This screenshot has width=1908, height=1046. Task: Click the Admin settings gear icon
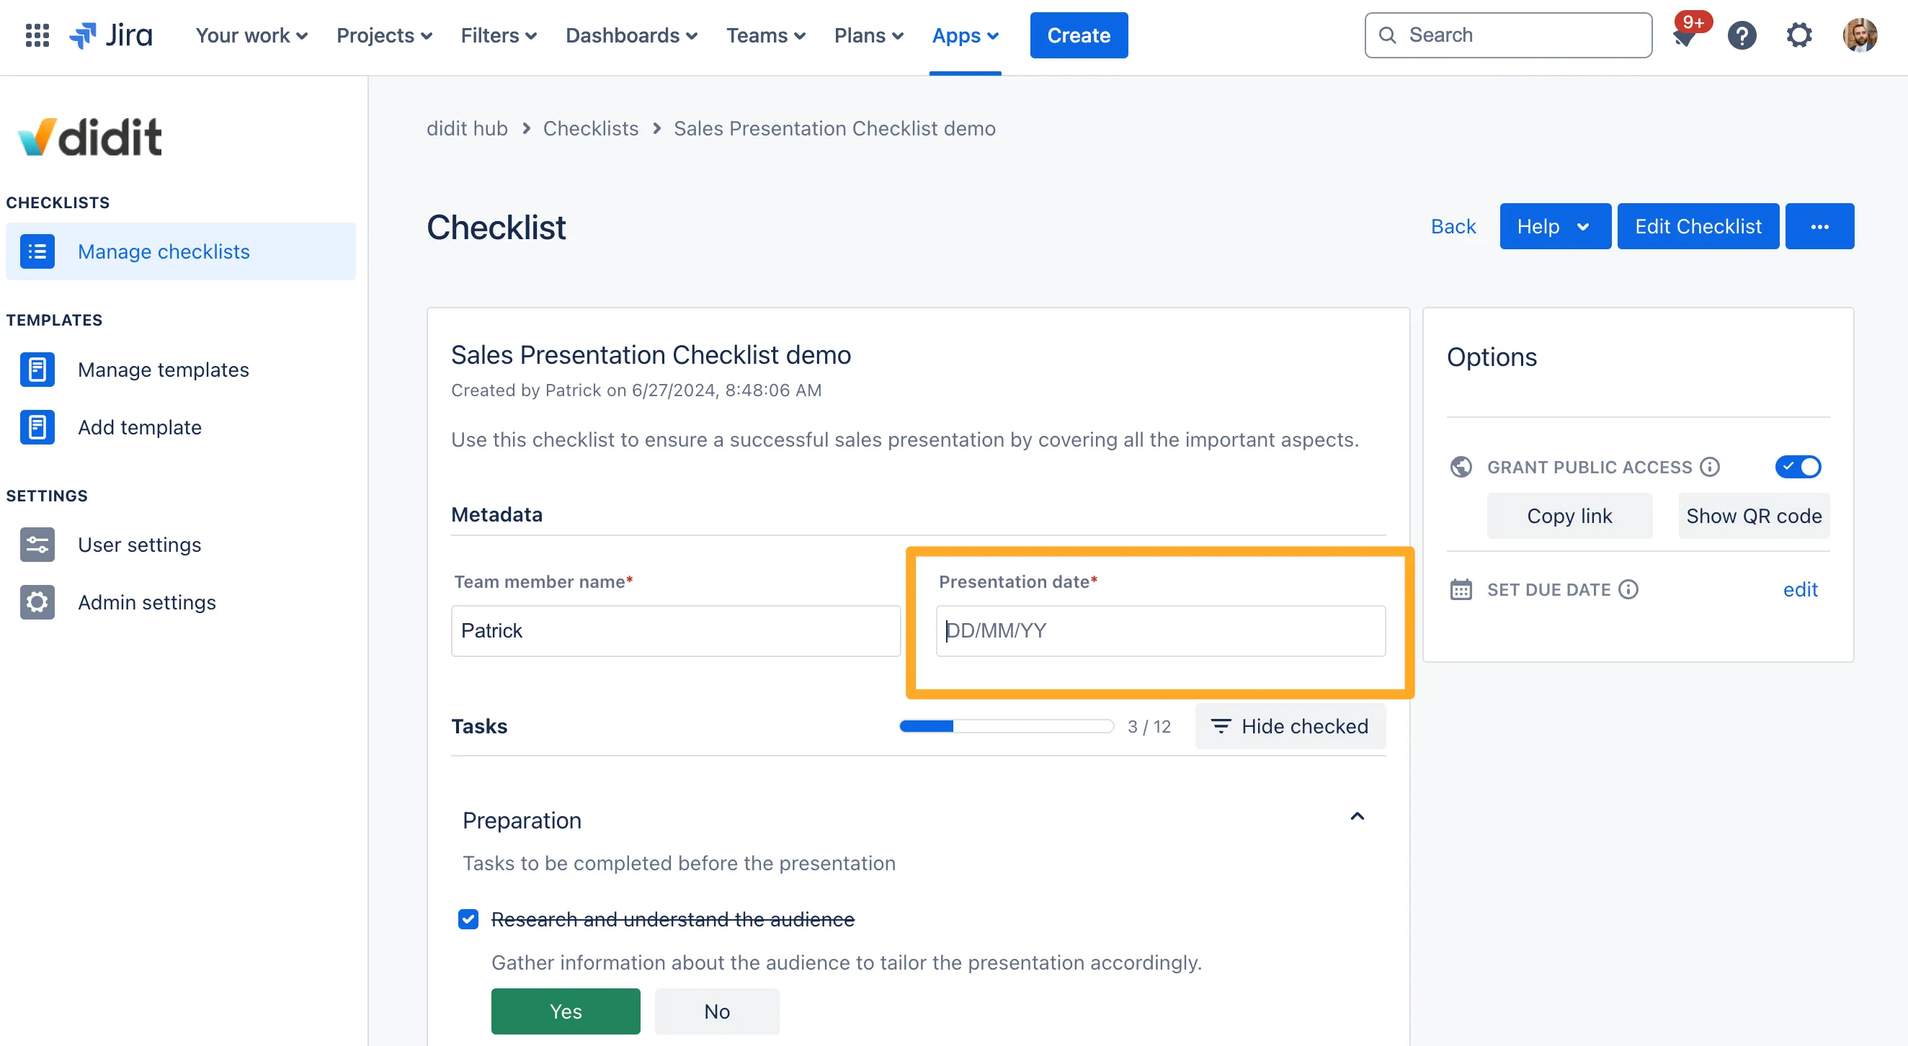(37, 602)
